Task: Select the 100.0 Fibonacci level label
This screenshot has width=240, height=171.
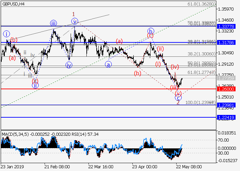Action: [x=200, y=102]
